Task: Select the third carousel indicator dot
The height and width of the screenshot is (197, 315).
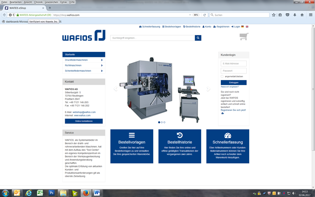Action: [164, 122]
